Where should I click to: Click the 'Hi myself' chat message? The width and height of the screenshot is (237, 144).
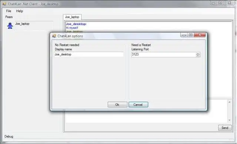(x=72, y=28)
